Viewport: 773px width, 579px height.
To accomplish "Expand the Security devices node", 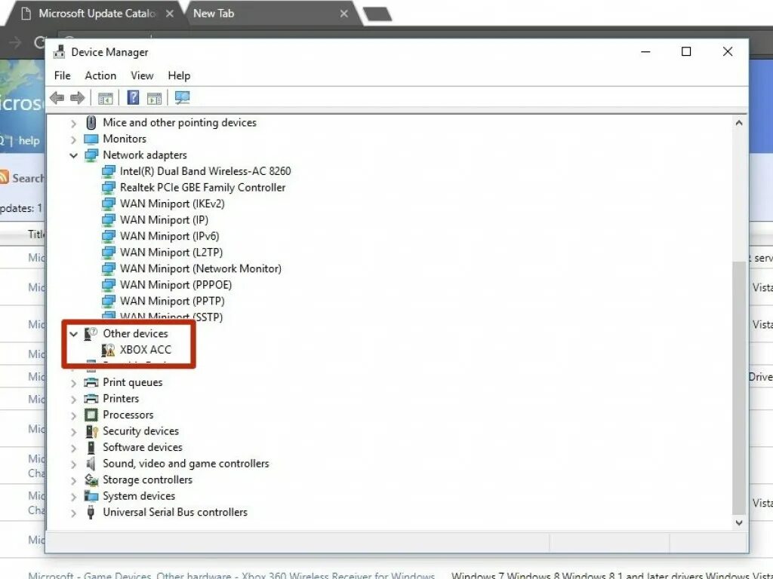I will (x=73, y=432).
